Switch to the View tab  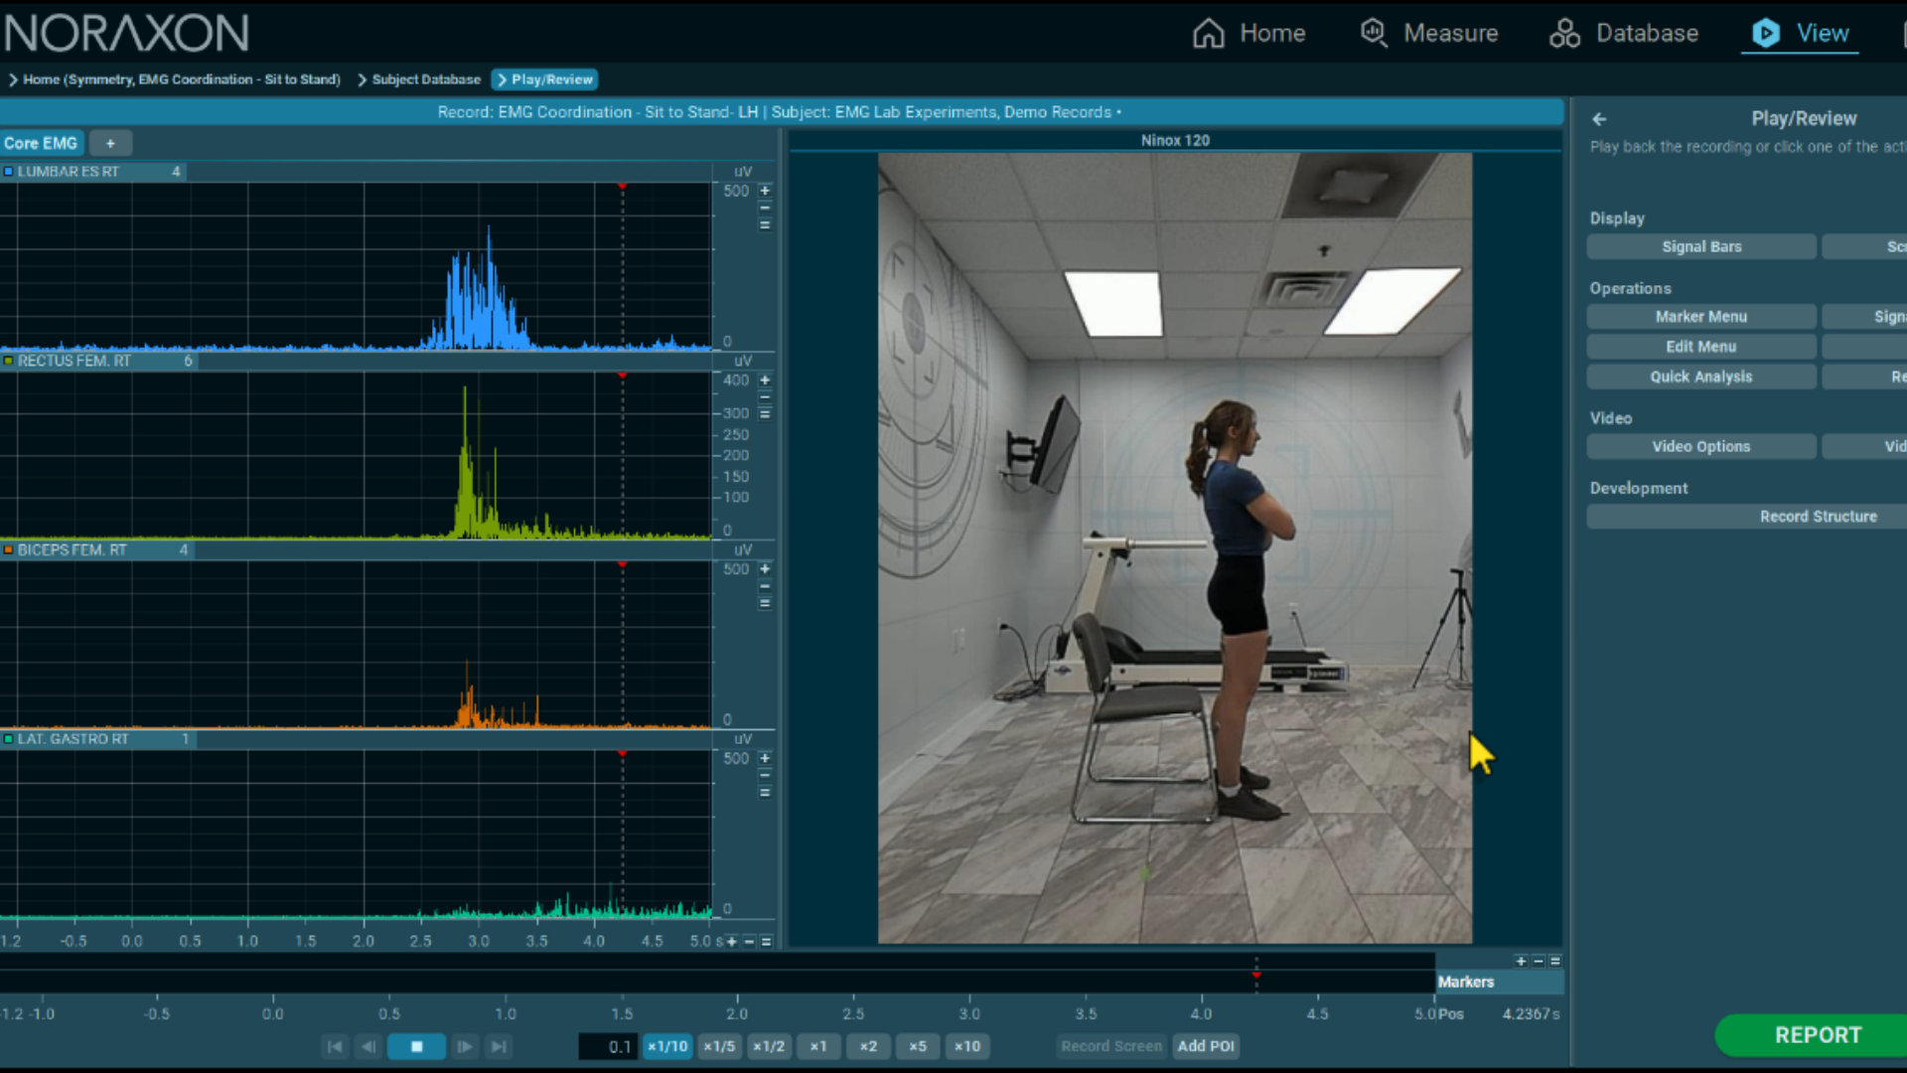(x=1800, y=33)
